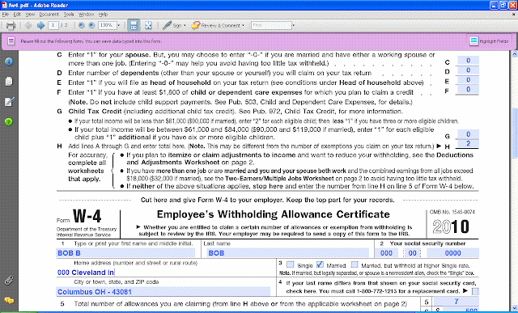Open the Comments panel speech bubble icon
The width and height of the screenshot is (518, 313).
click(x=9, y=300)
